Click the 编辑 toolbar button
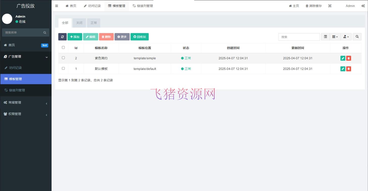Image resolution: width=368 pixels, height=191 pixels. coord(90,37)
